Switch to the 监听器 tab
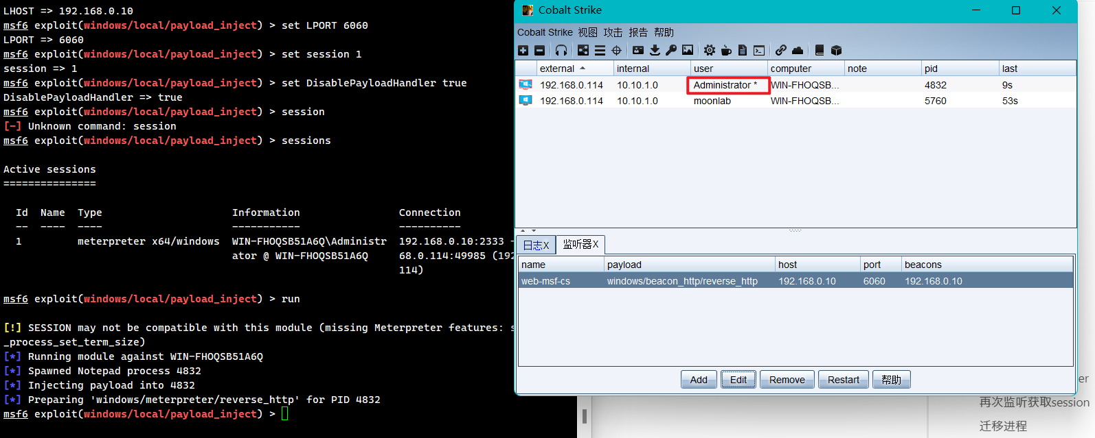This screenshot has width=1095, height=438. (580, 245)
